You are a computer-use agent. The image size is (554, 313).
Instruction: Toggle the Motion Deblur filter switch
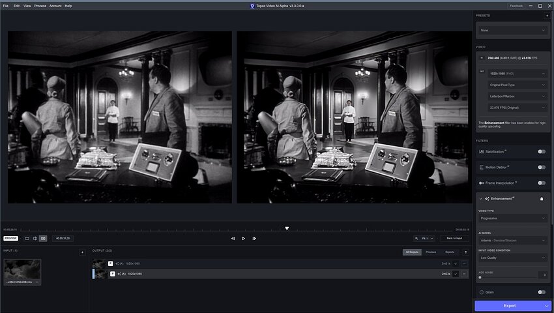tap(541, 168)
